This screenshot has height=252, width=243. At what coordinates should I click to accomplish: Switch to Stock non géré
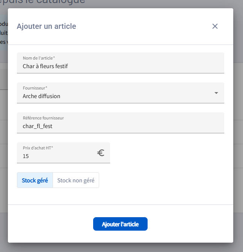coord(76,180)
